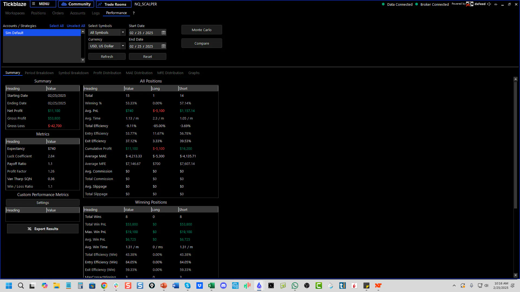Click the Select All link
520x292 pixels.
click(x=57, y=26)
